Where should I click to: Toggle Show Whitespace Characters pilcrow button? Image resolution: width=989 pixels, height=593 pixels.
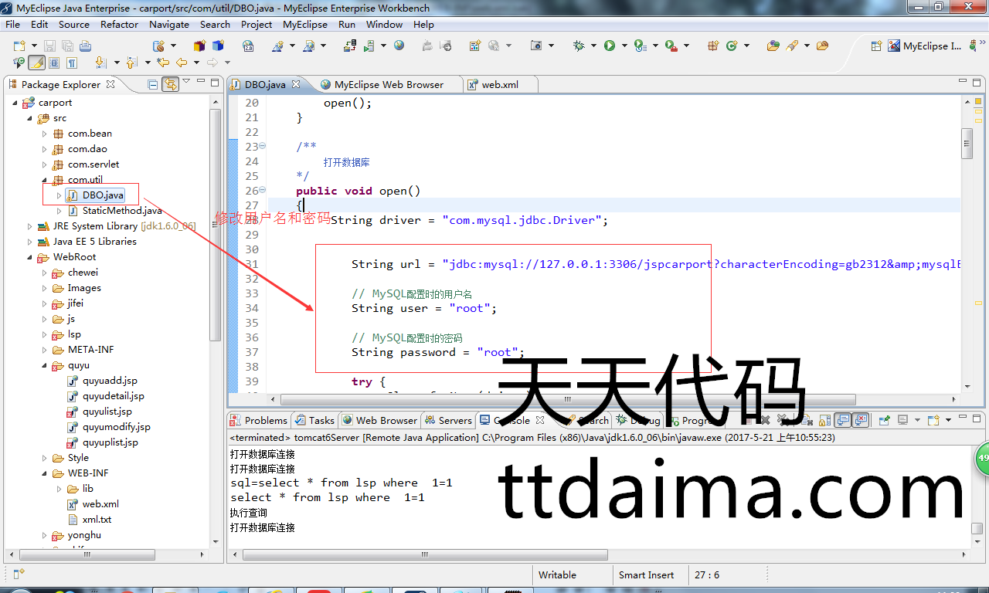click(72, 63)
